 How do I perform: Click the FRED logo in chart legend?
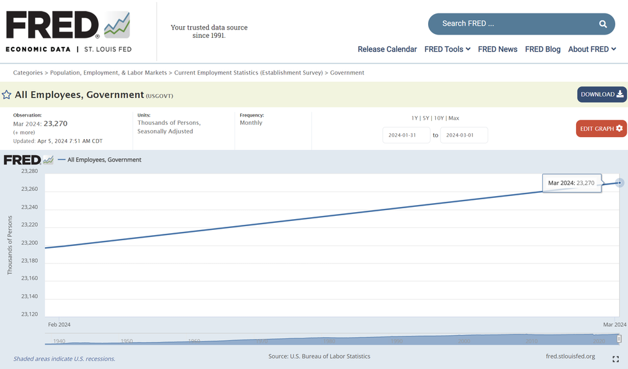29,160
